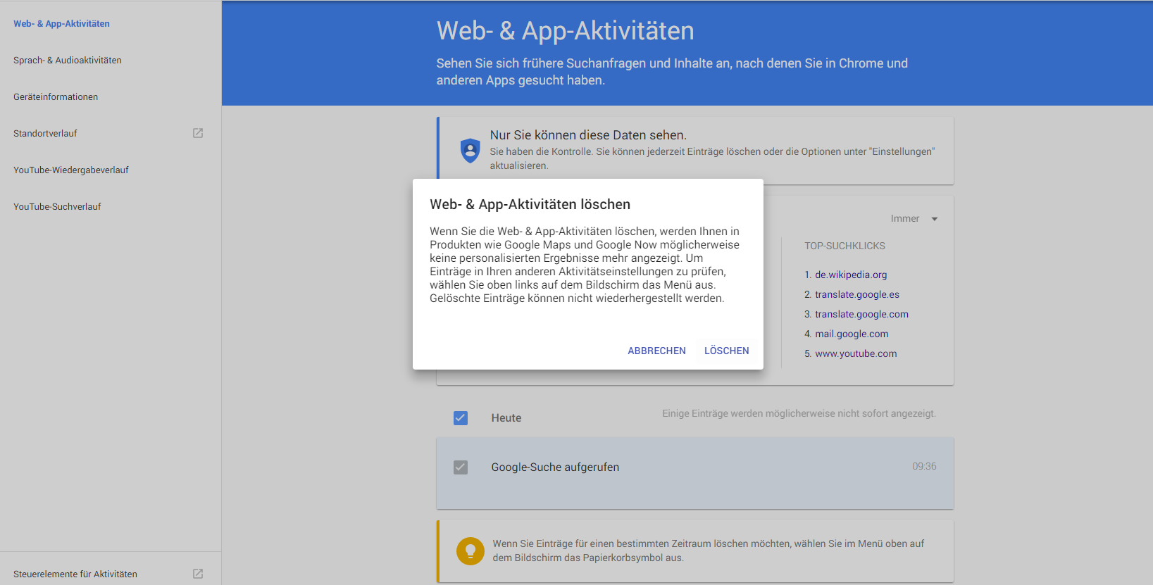Open translate.google.es link
Viewport: 1153px width, 585px height.
tap(857, 294)
